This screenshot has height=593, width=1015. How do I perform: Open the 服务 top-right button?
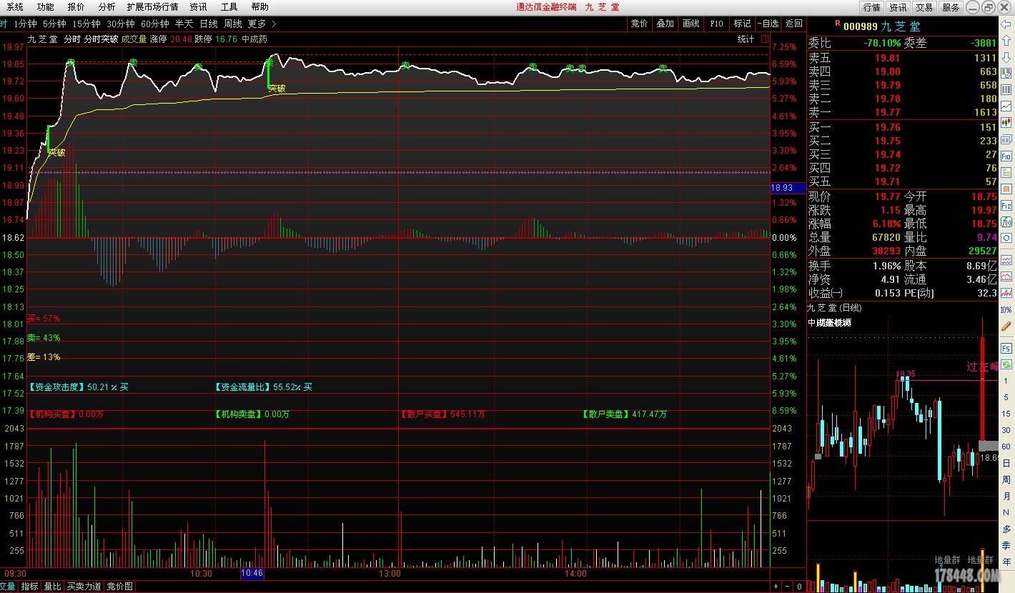[951, 7]
